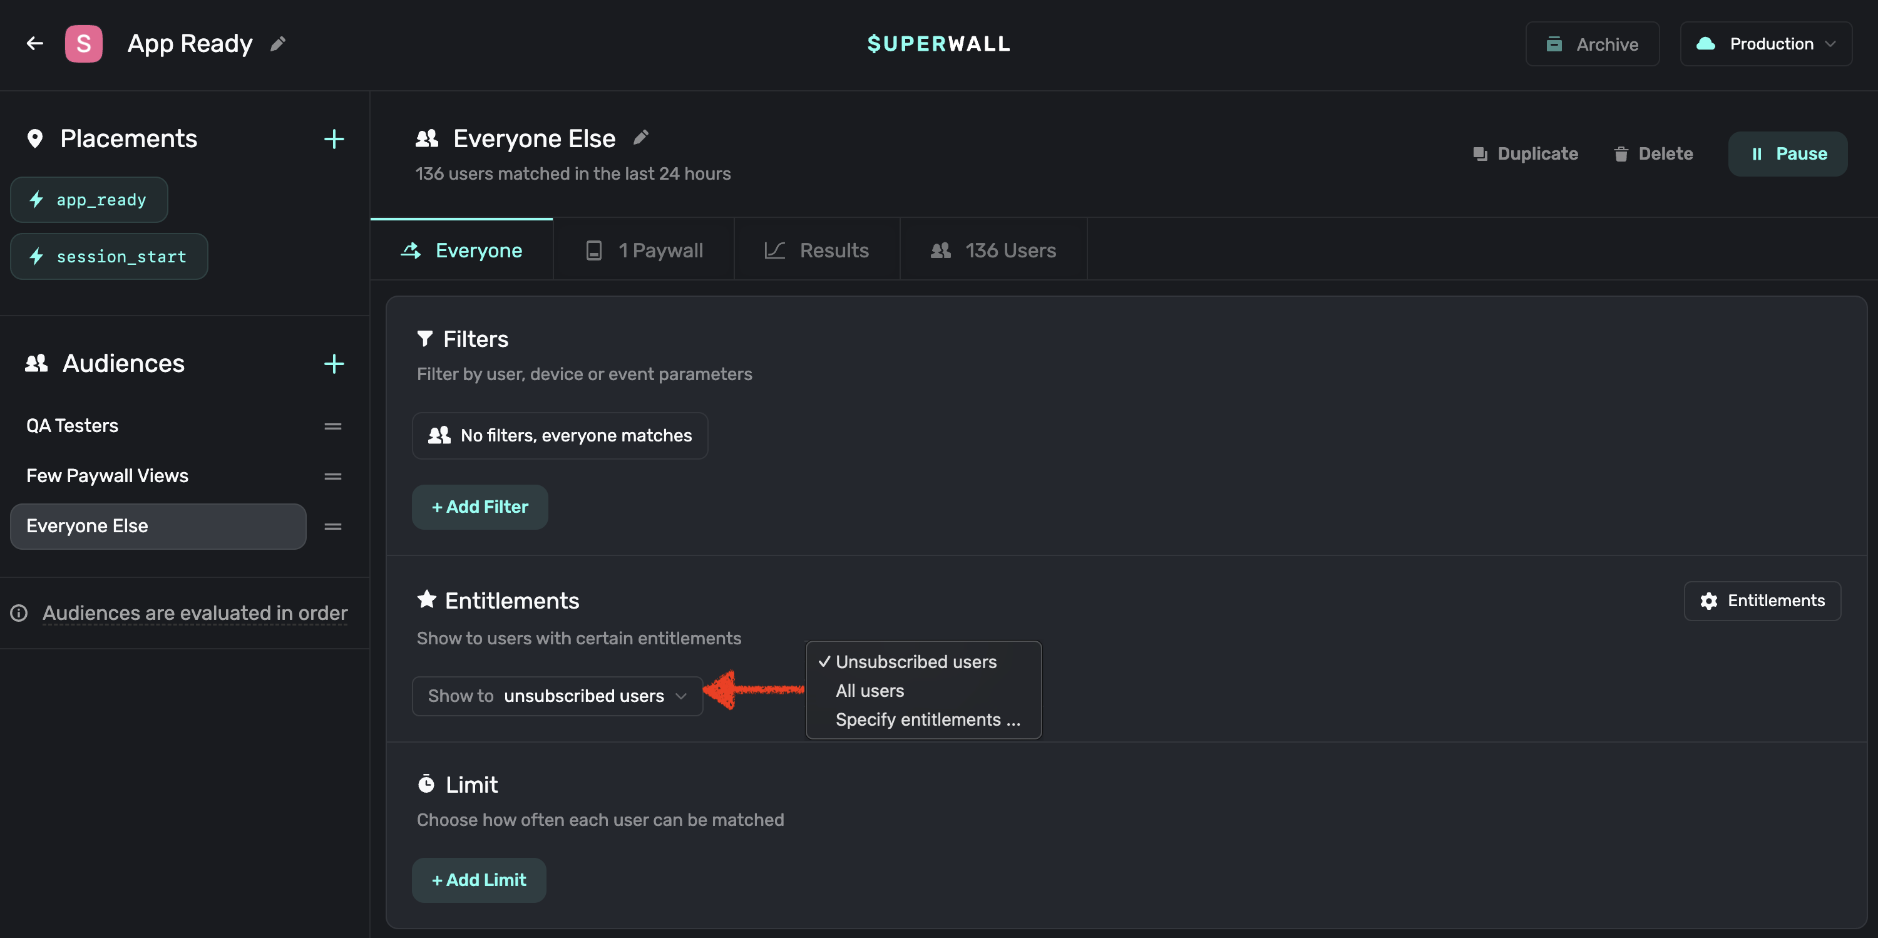Click drag handle next to Few Paywall Views
The width and height of the screenshot is (1878, 938).
point(333,477)
